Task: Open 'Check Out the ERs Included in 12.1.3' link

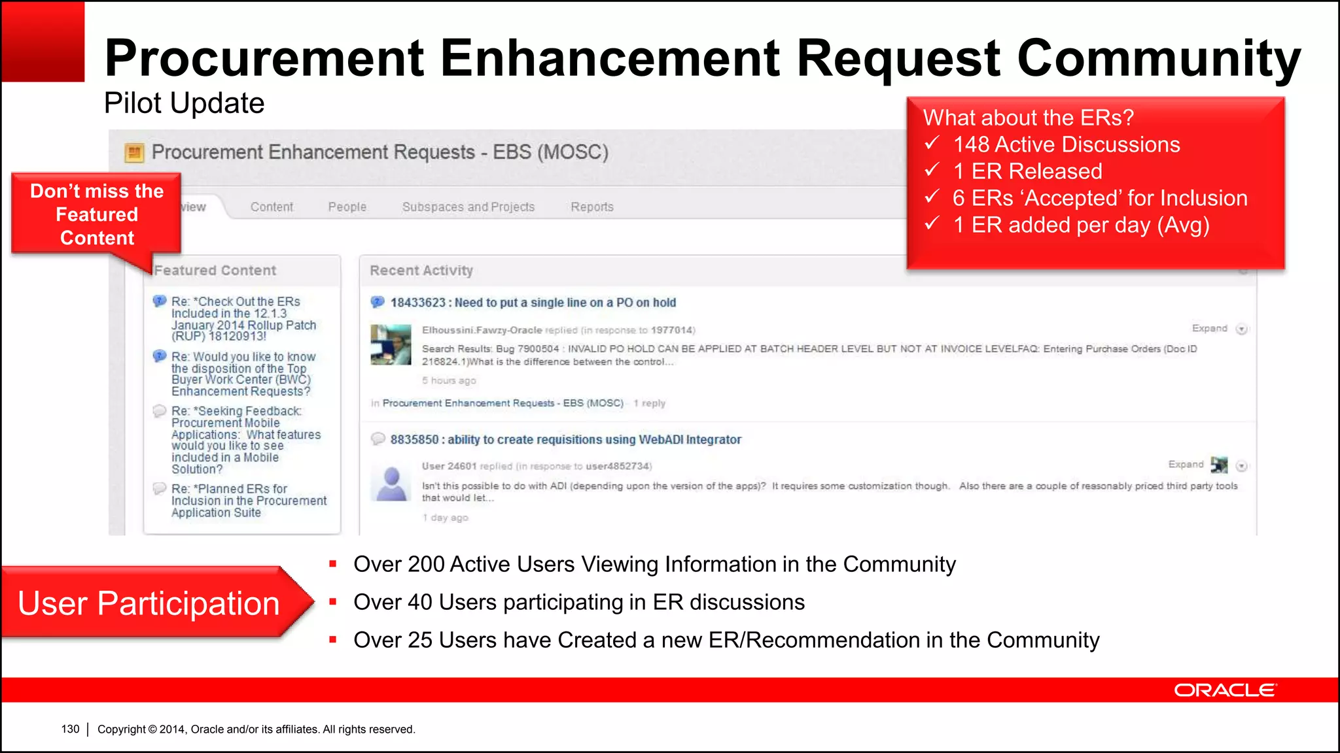Action: tap(243, 319)
